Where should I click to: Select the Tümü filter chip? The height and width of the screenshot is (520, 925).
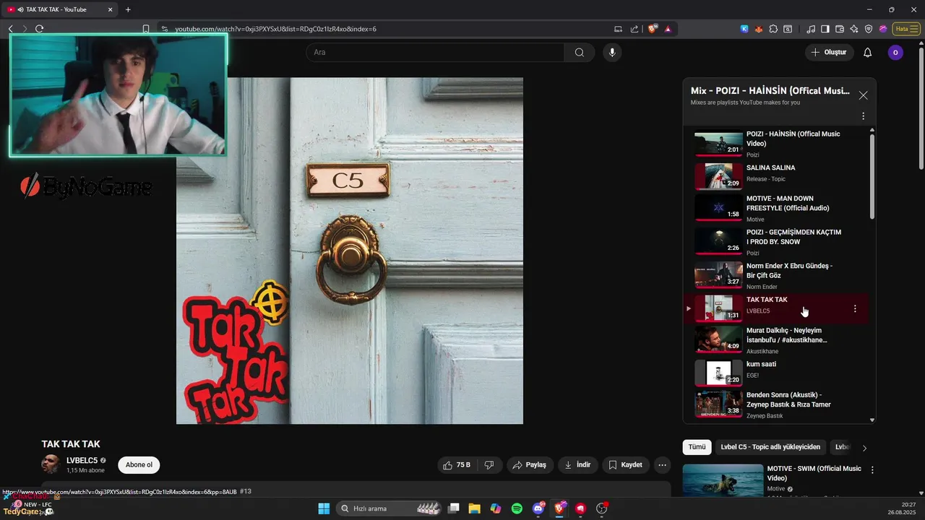pyautogui.click(x=697, y=447)
